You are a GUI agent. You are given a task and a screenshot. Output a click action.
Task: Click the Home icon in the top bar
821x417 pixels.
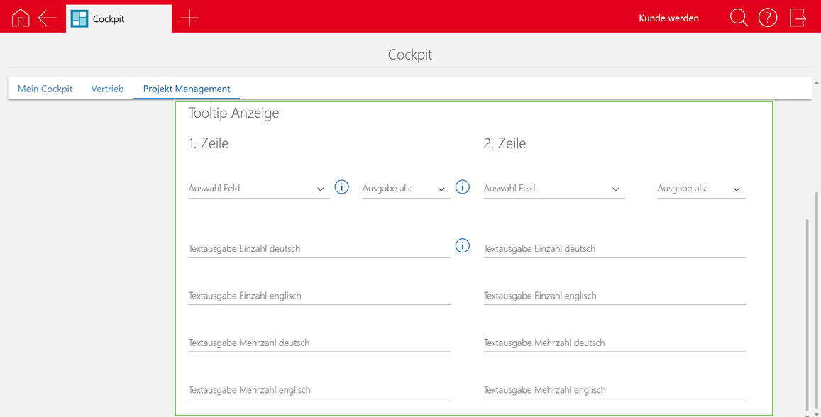pyautogui.click(x=20, y=17)
